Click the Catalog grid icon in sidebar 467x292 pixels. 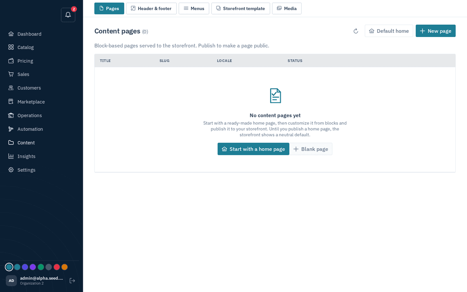(x=11, y=47)
